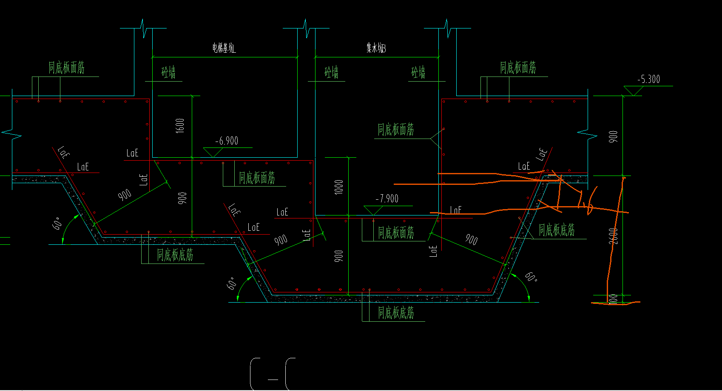
Task: Select the 集水坑B title text
Action: coord(376,48)
